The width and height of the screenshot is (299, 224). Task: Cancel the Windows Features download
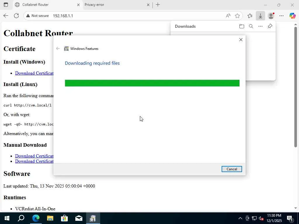[x=232, y=169]
